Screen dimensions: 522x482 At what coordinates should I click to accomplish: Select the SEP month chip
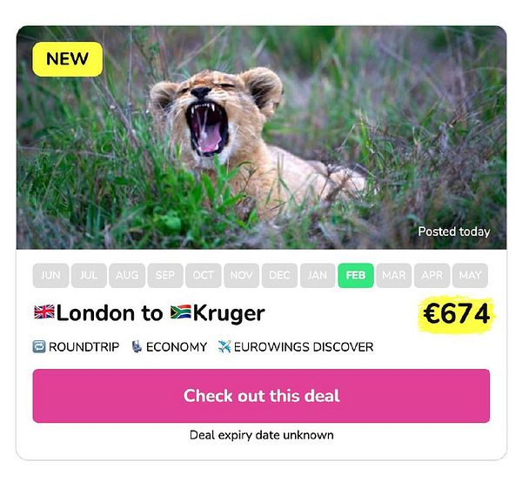[x=165, y=275]
